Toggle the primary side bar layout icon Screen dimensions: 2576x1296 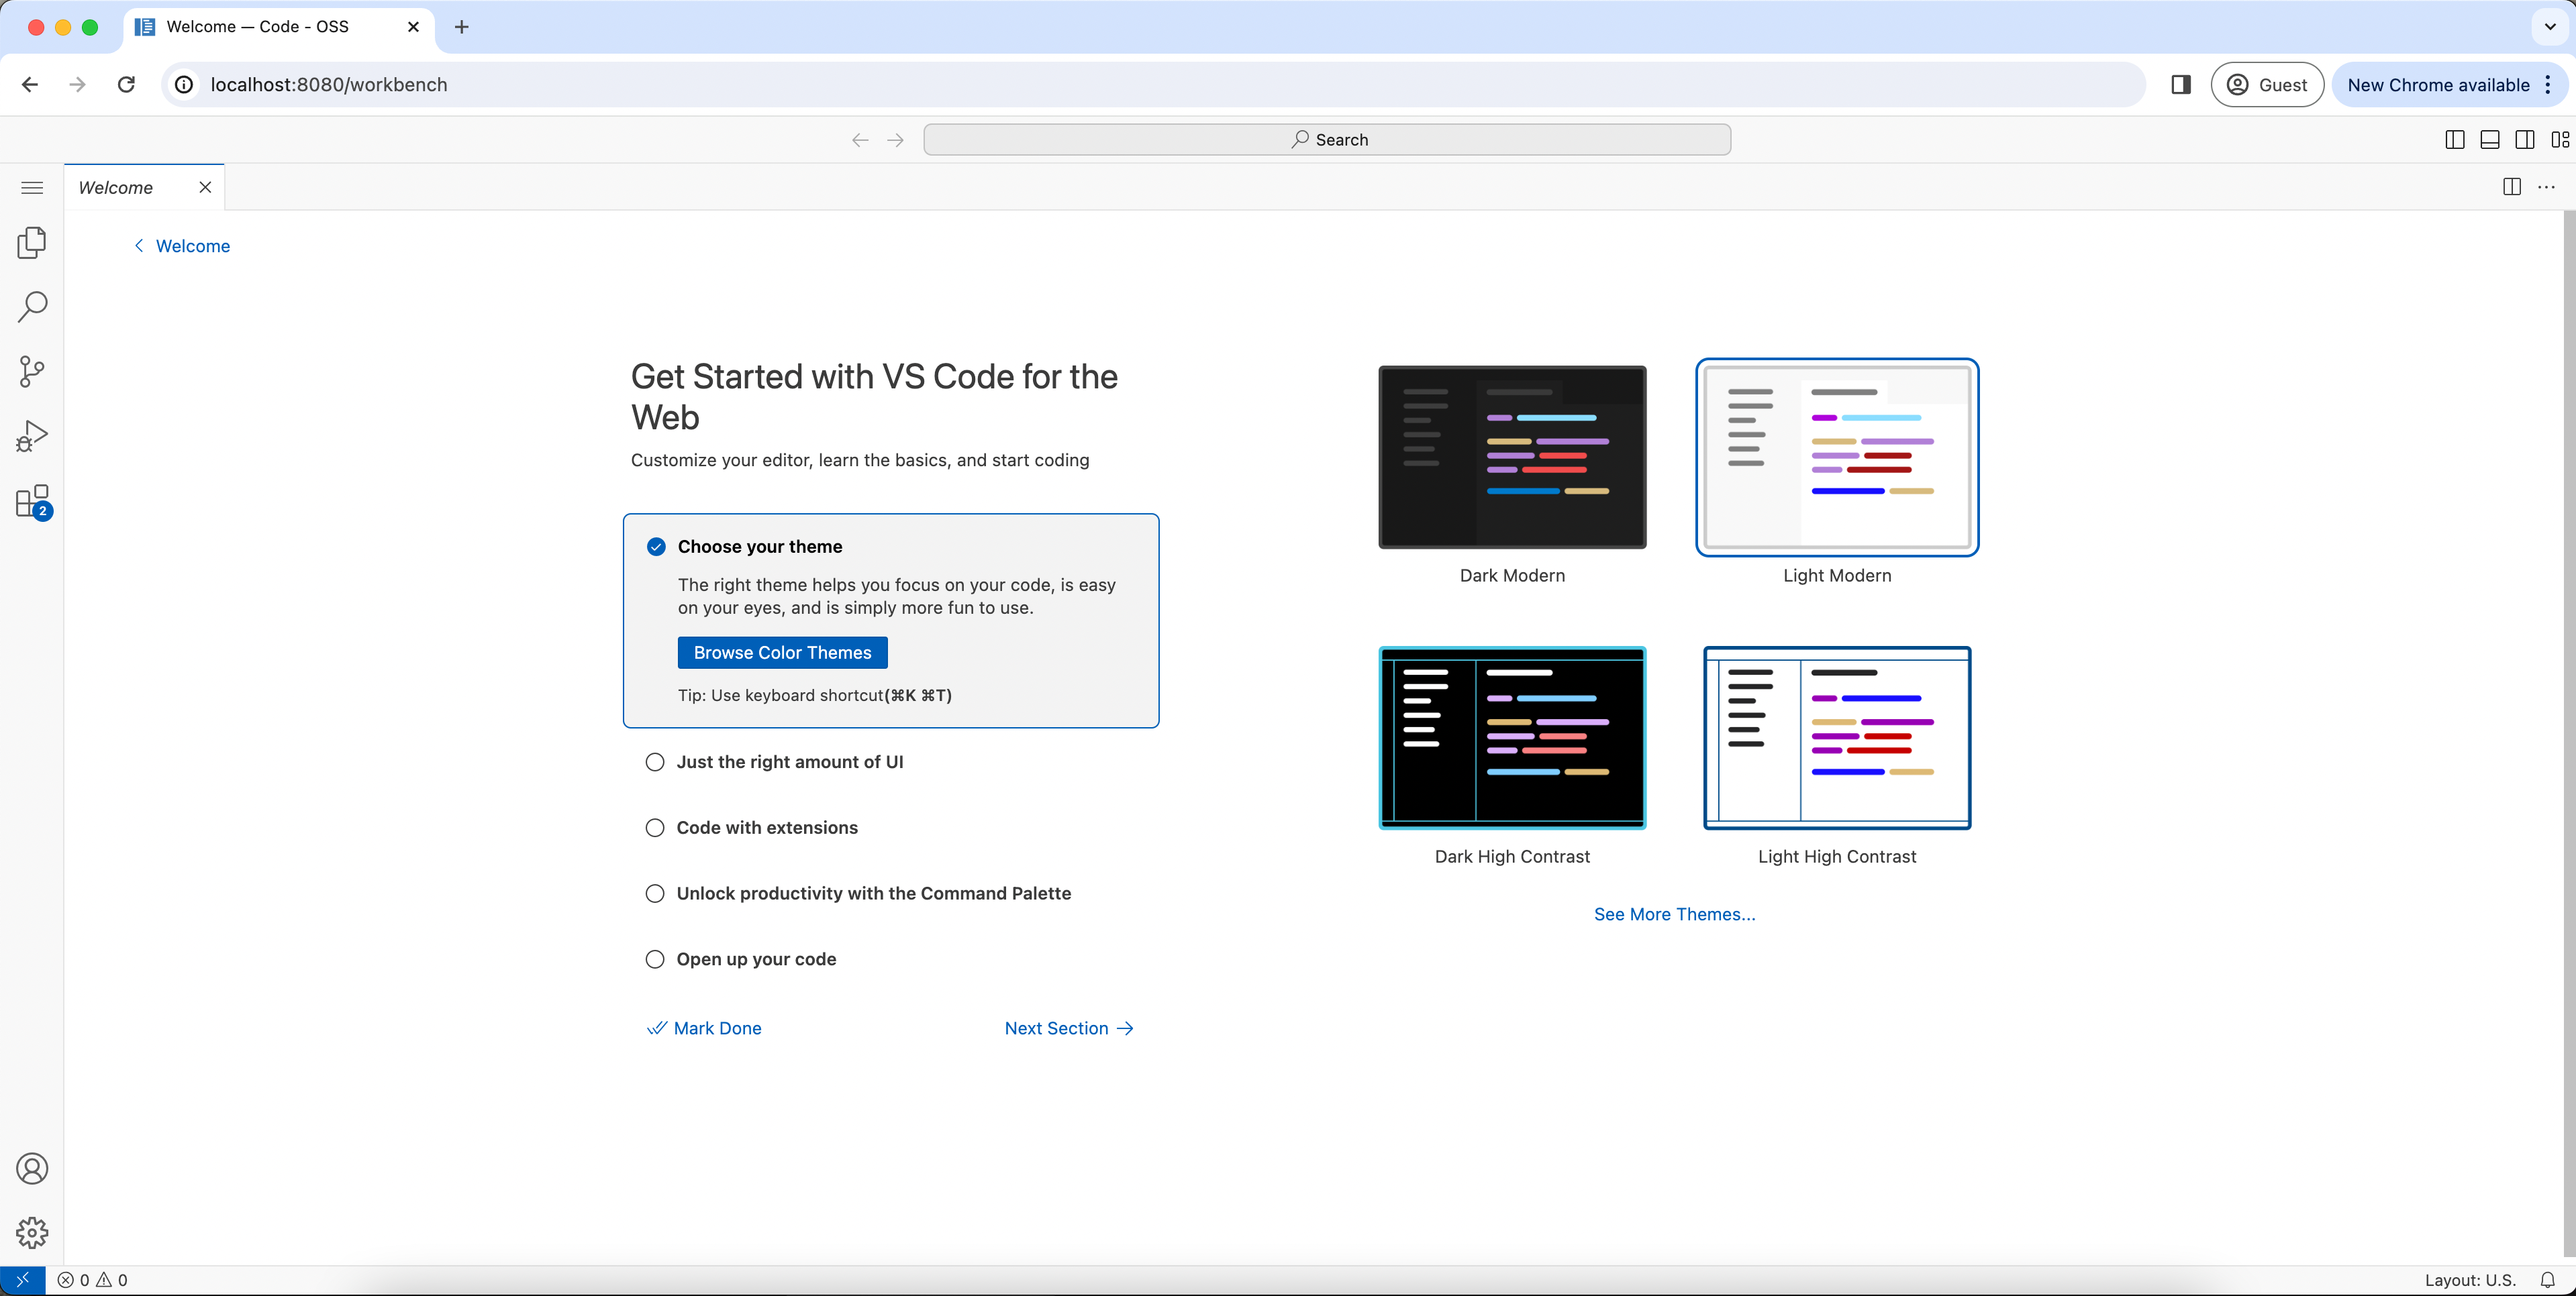(2455, 140)
